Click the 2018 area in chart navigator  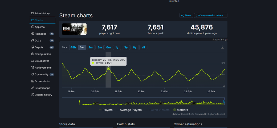pos(129,103)
